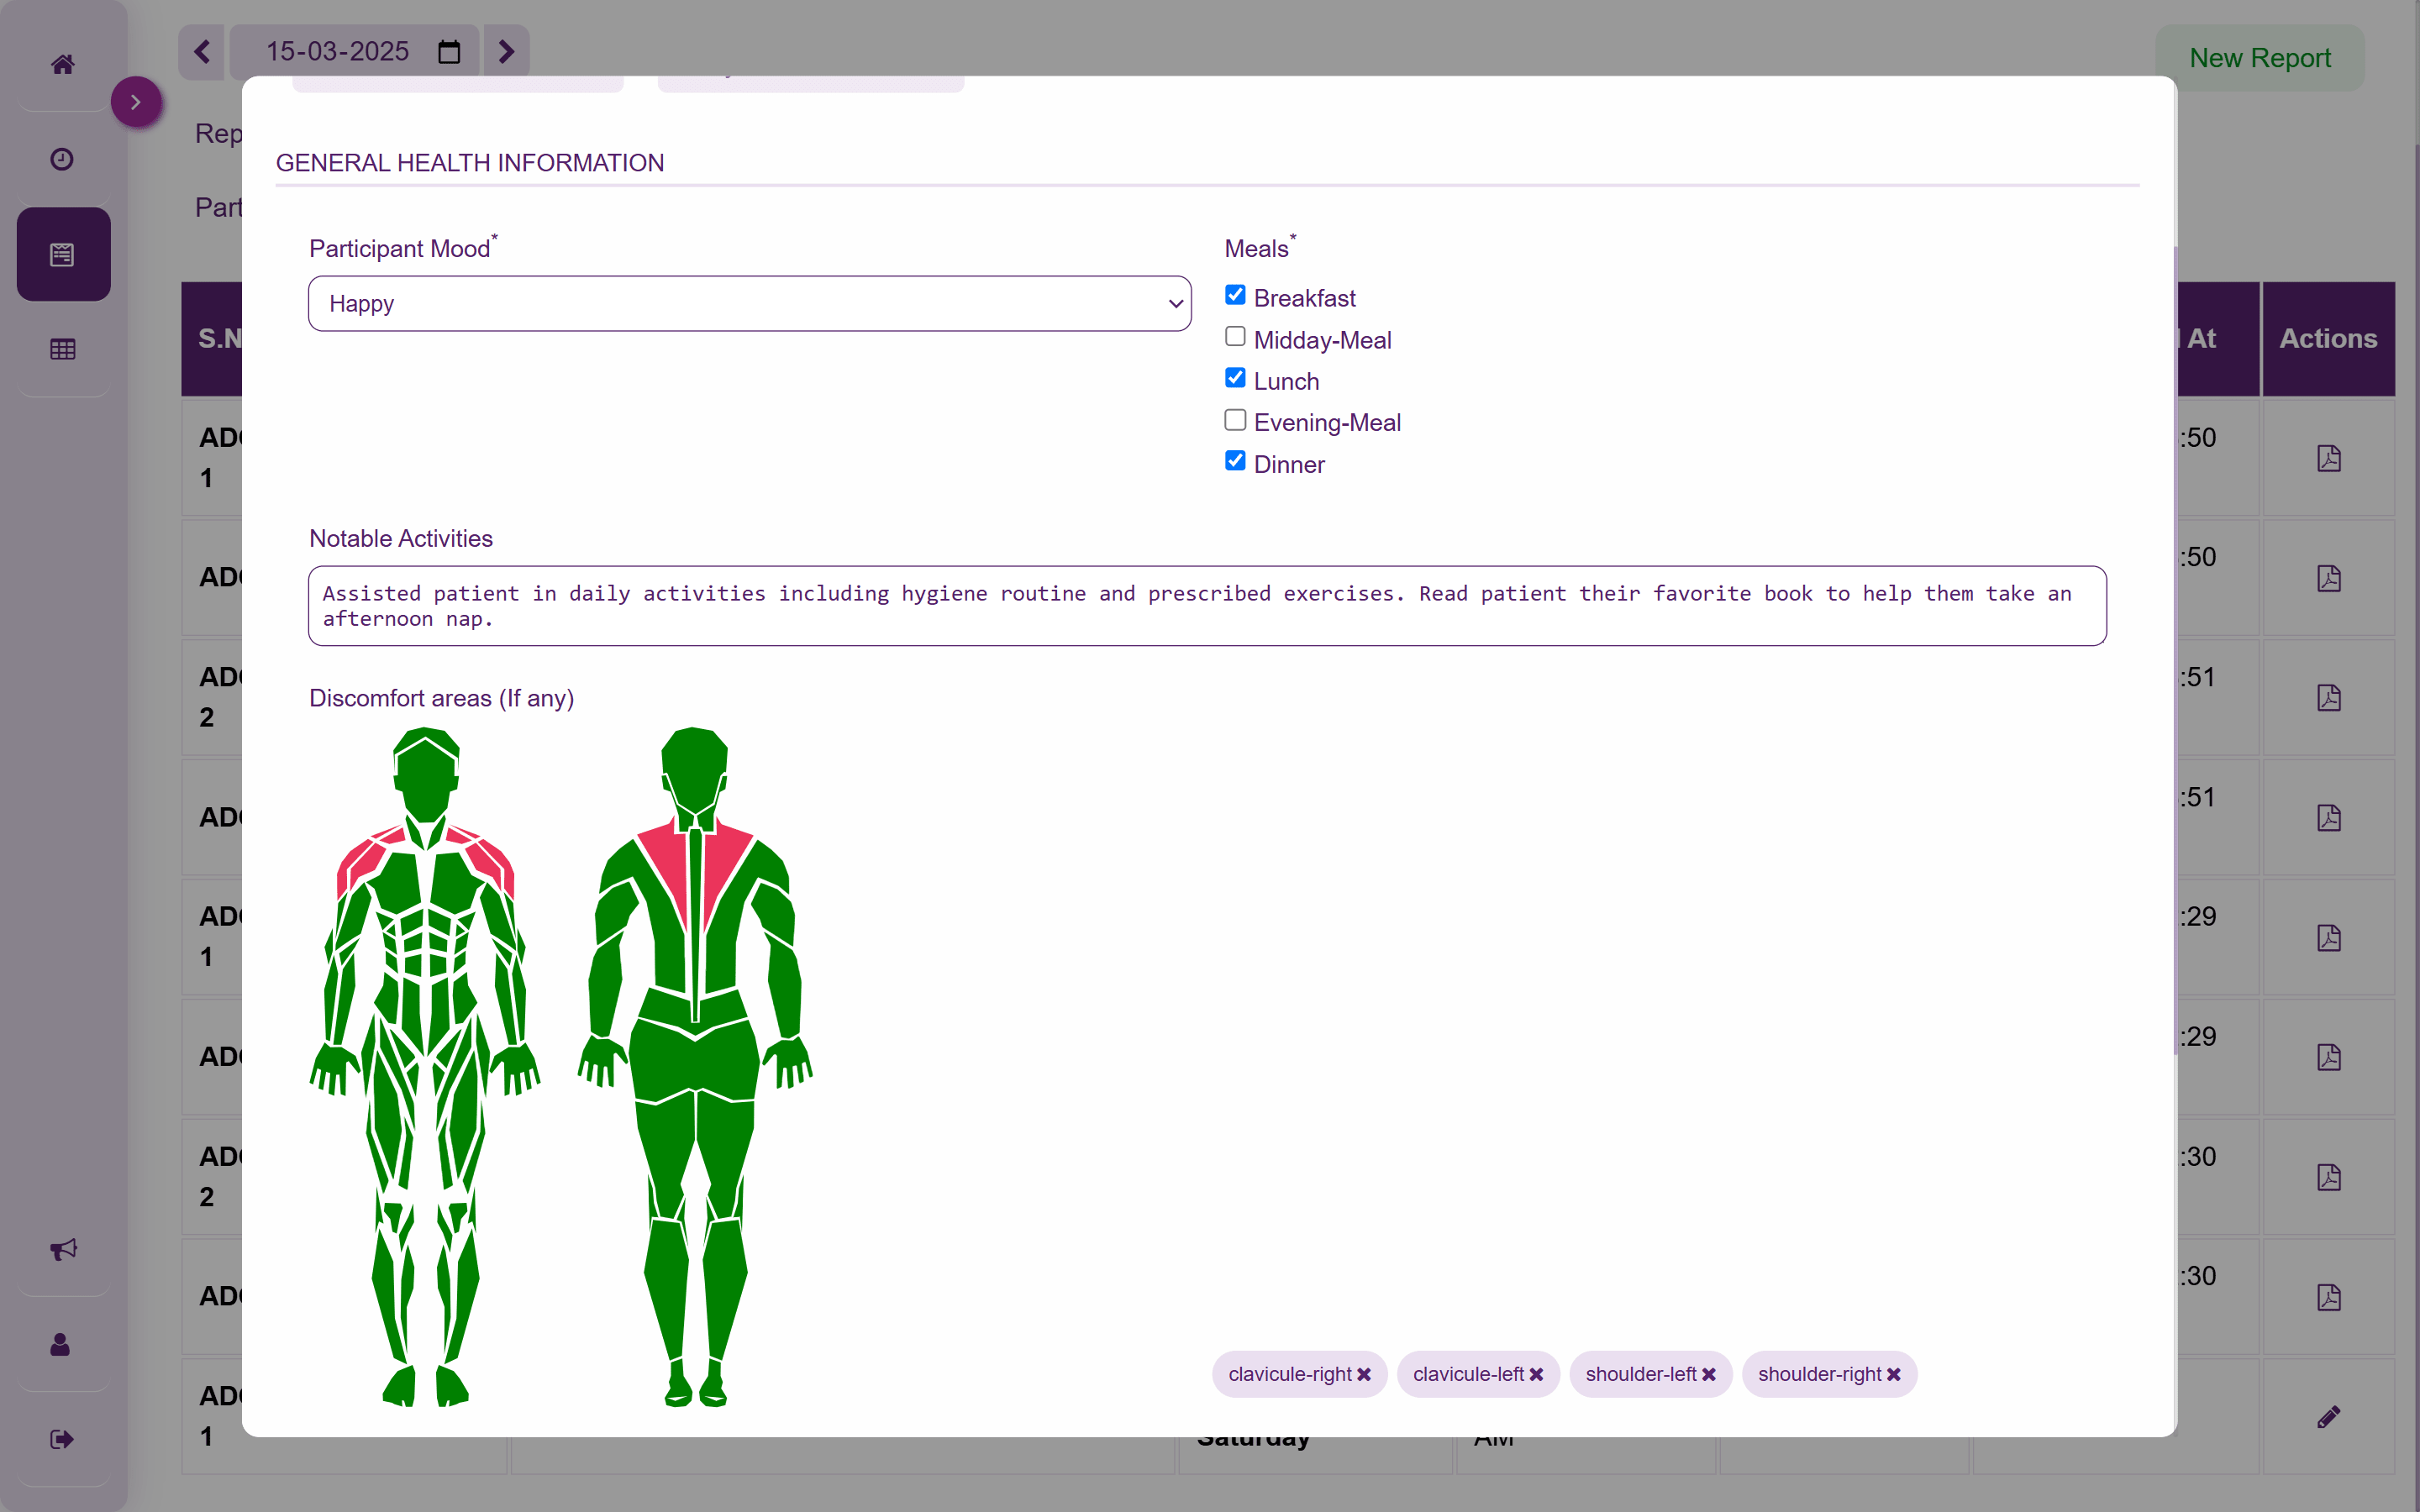Check the Midday-Meal checkbox
The width and height of the screenshot is (2420, 1512).
1235,337
